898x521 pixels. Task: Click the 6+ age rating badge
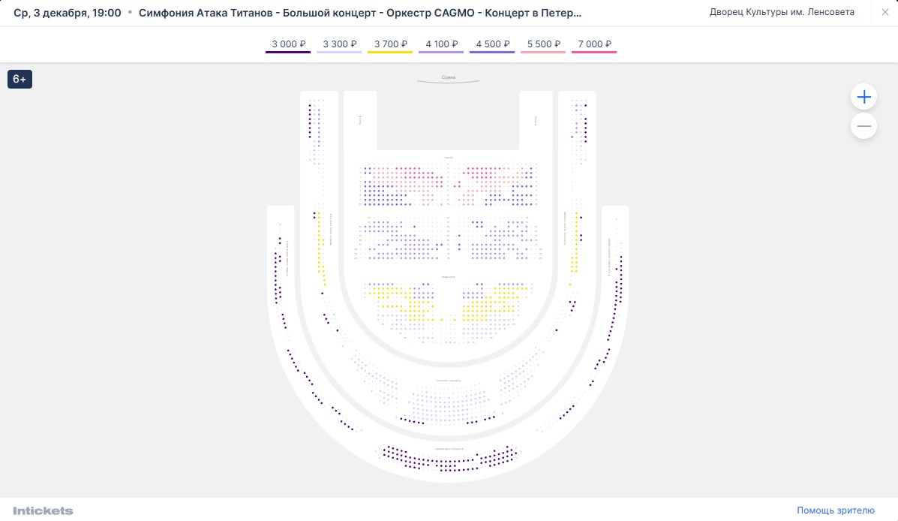pyautogui.click(x=20, y=79)
